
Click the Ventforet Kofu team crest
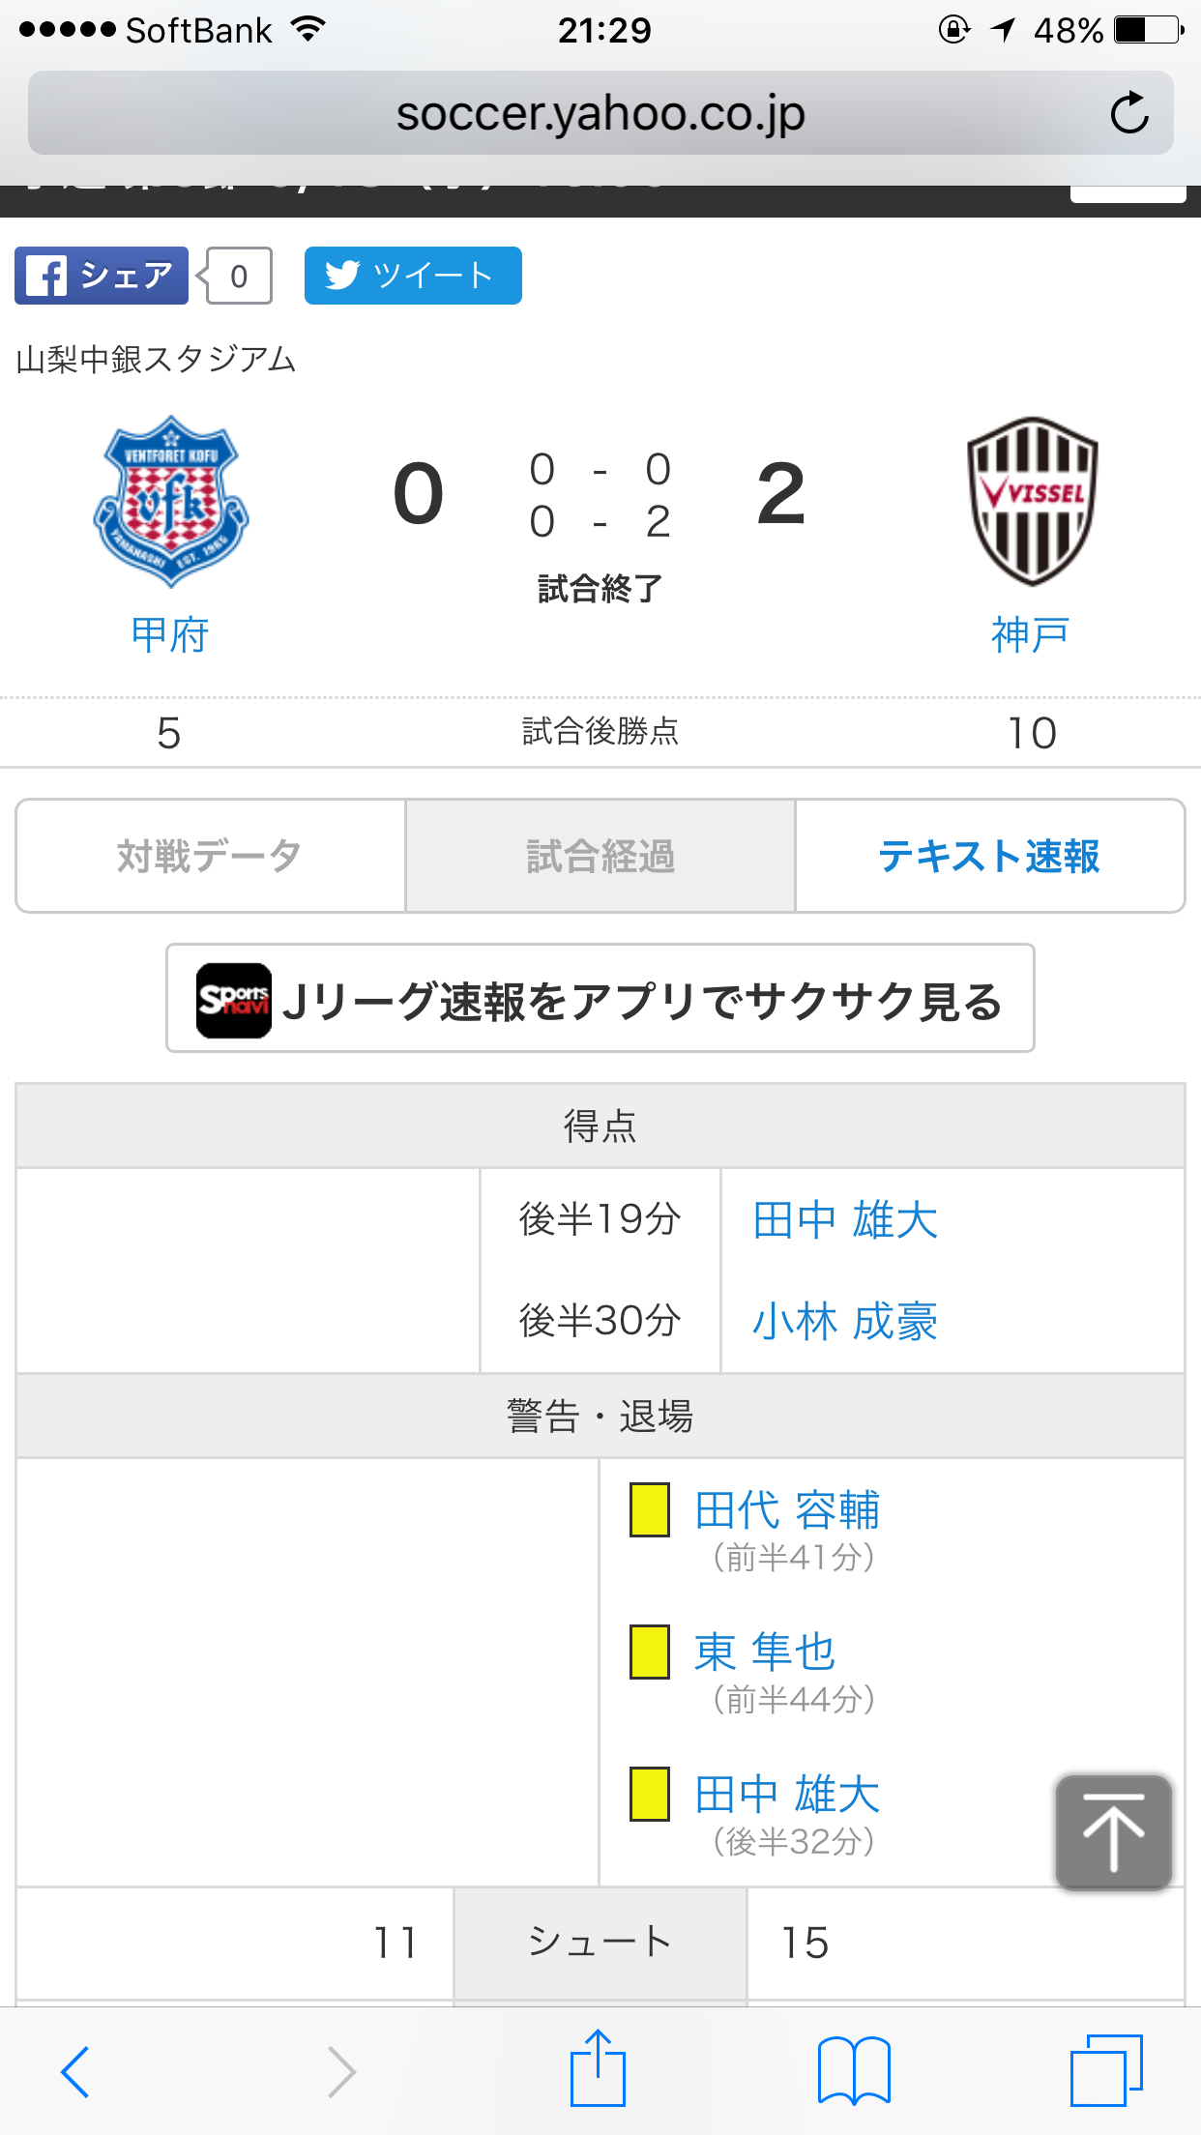point(171,501)
